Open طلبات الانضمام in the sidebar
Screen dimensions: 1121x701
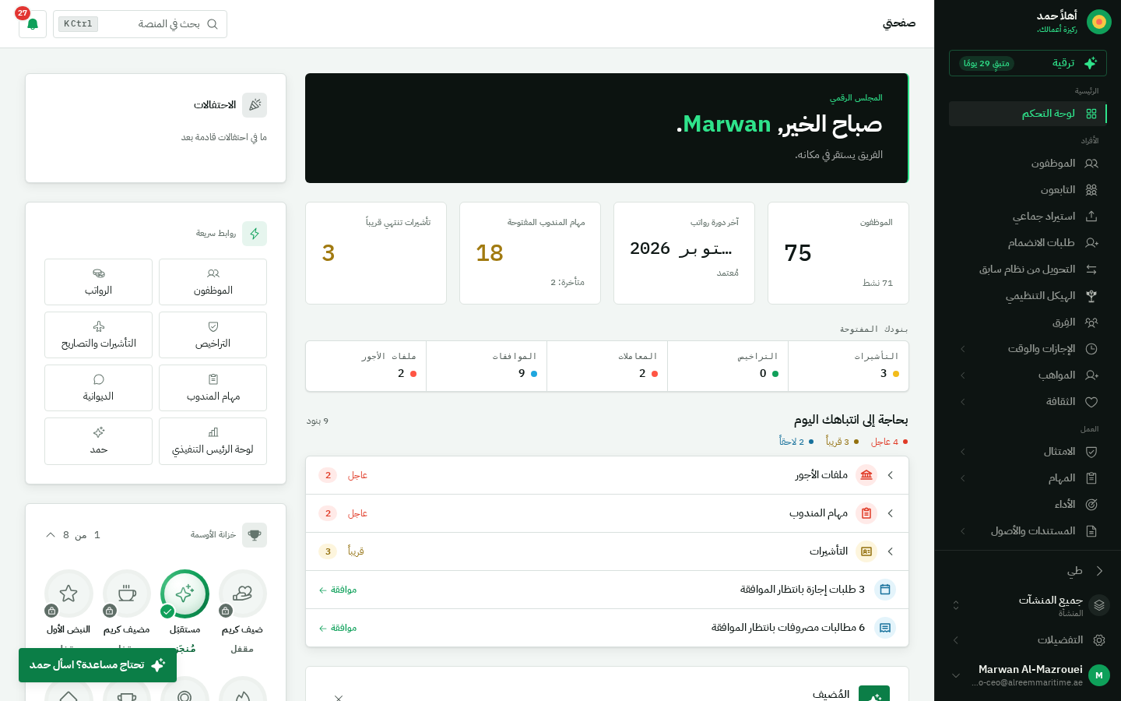1028,243
